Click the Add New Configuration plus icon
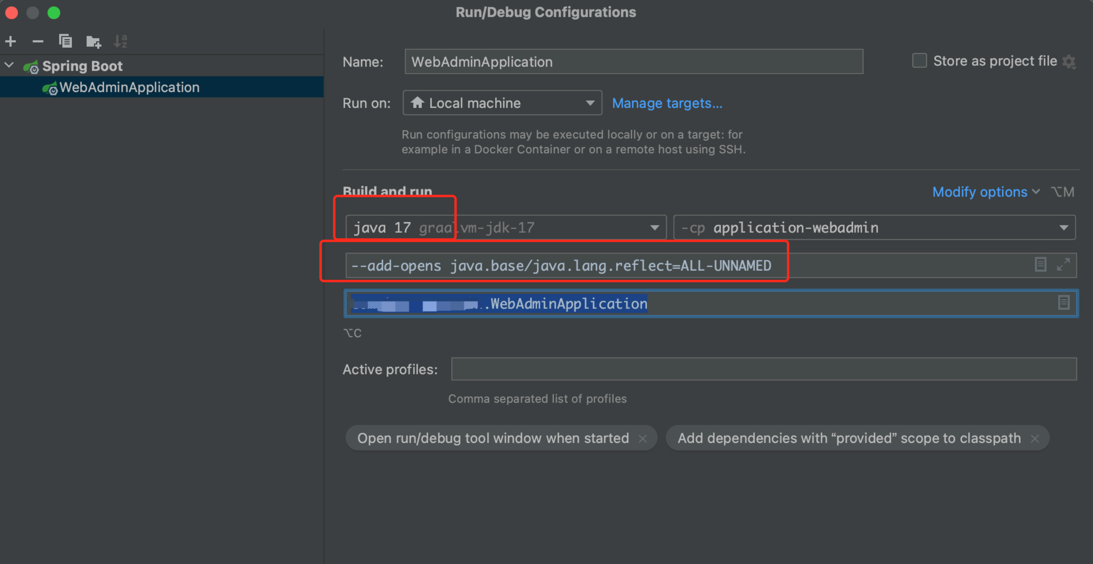Screen dimensions: 1093x564 pos(10,41)
